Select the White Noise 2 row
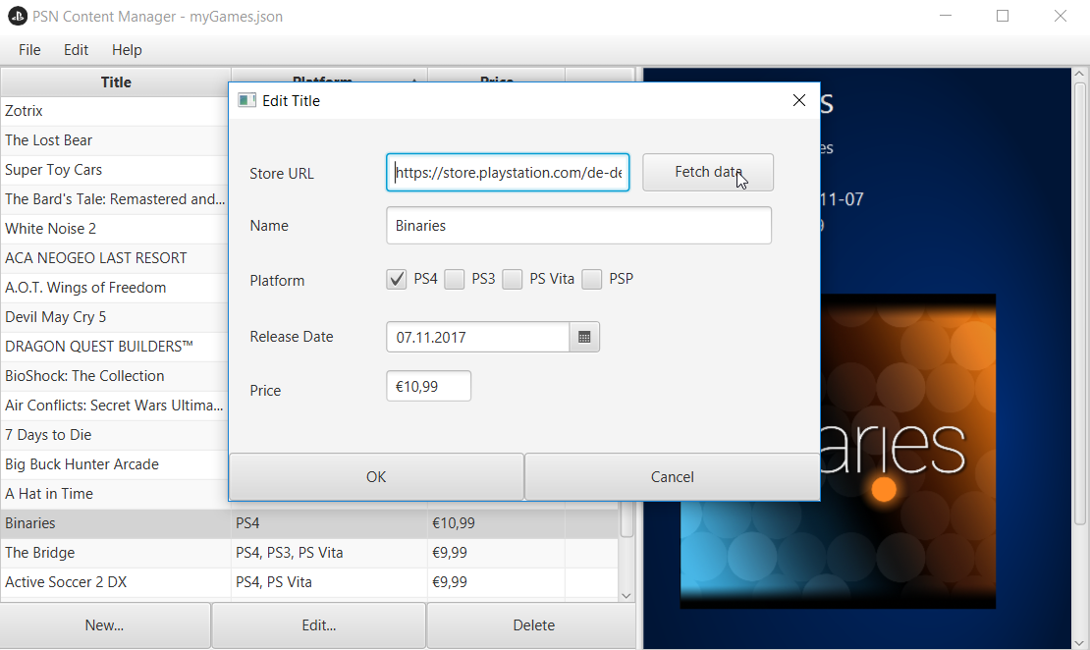1090x650 pixels. [x=115, y=229]
